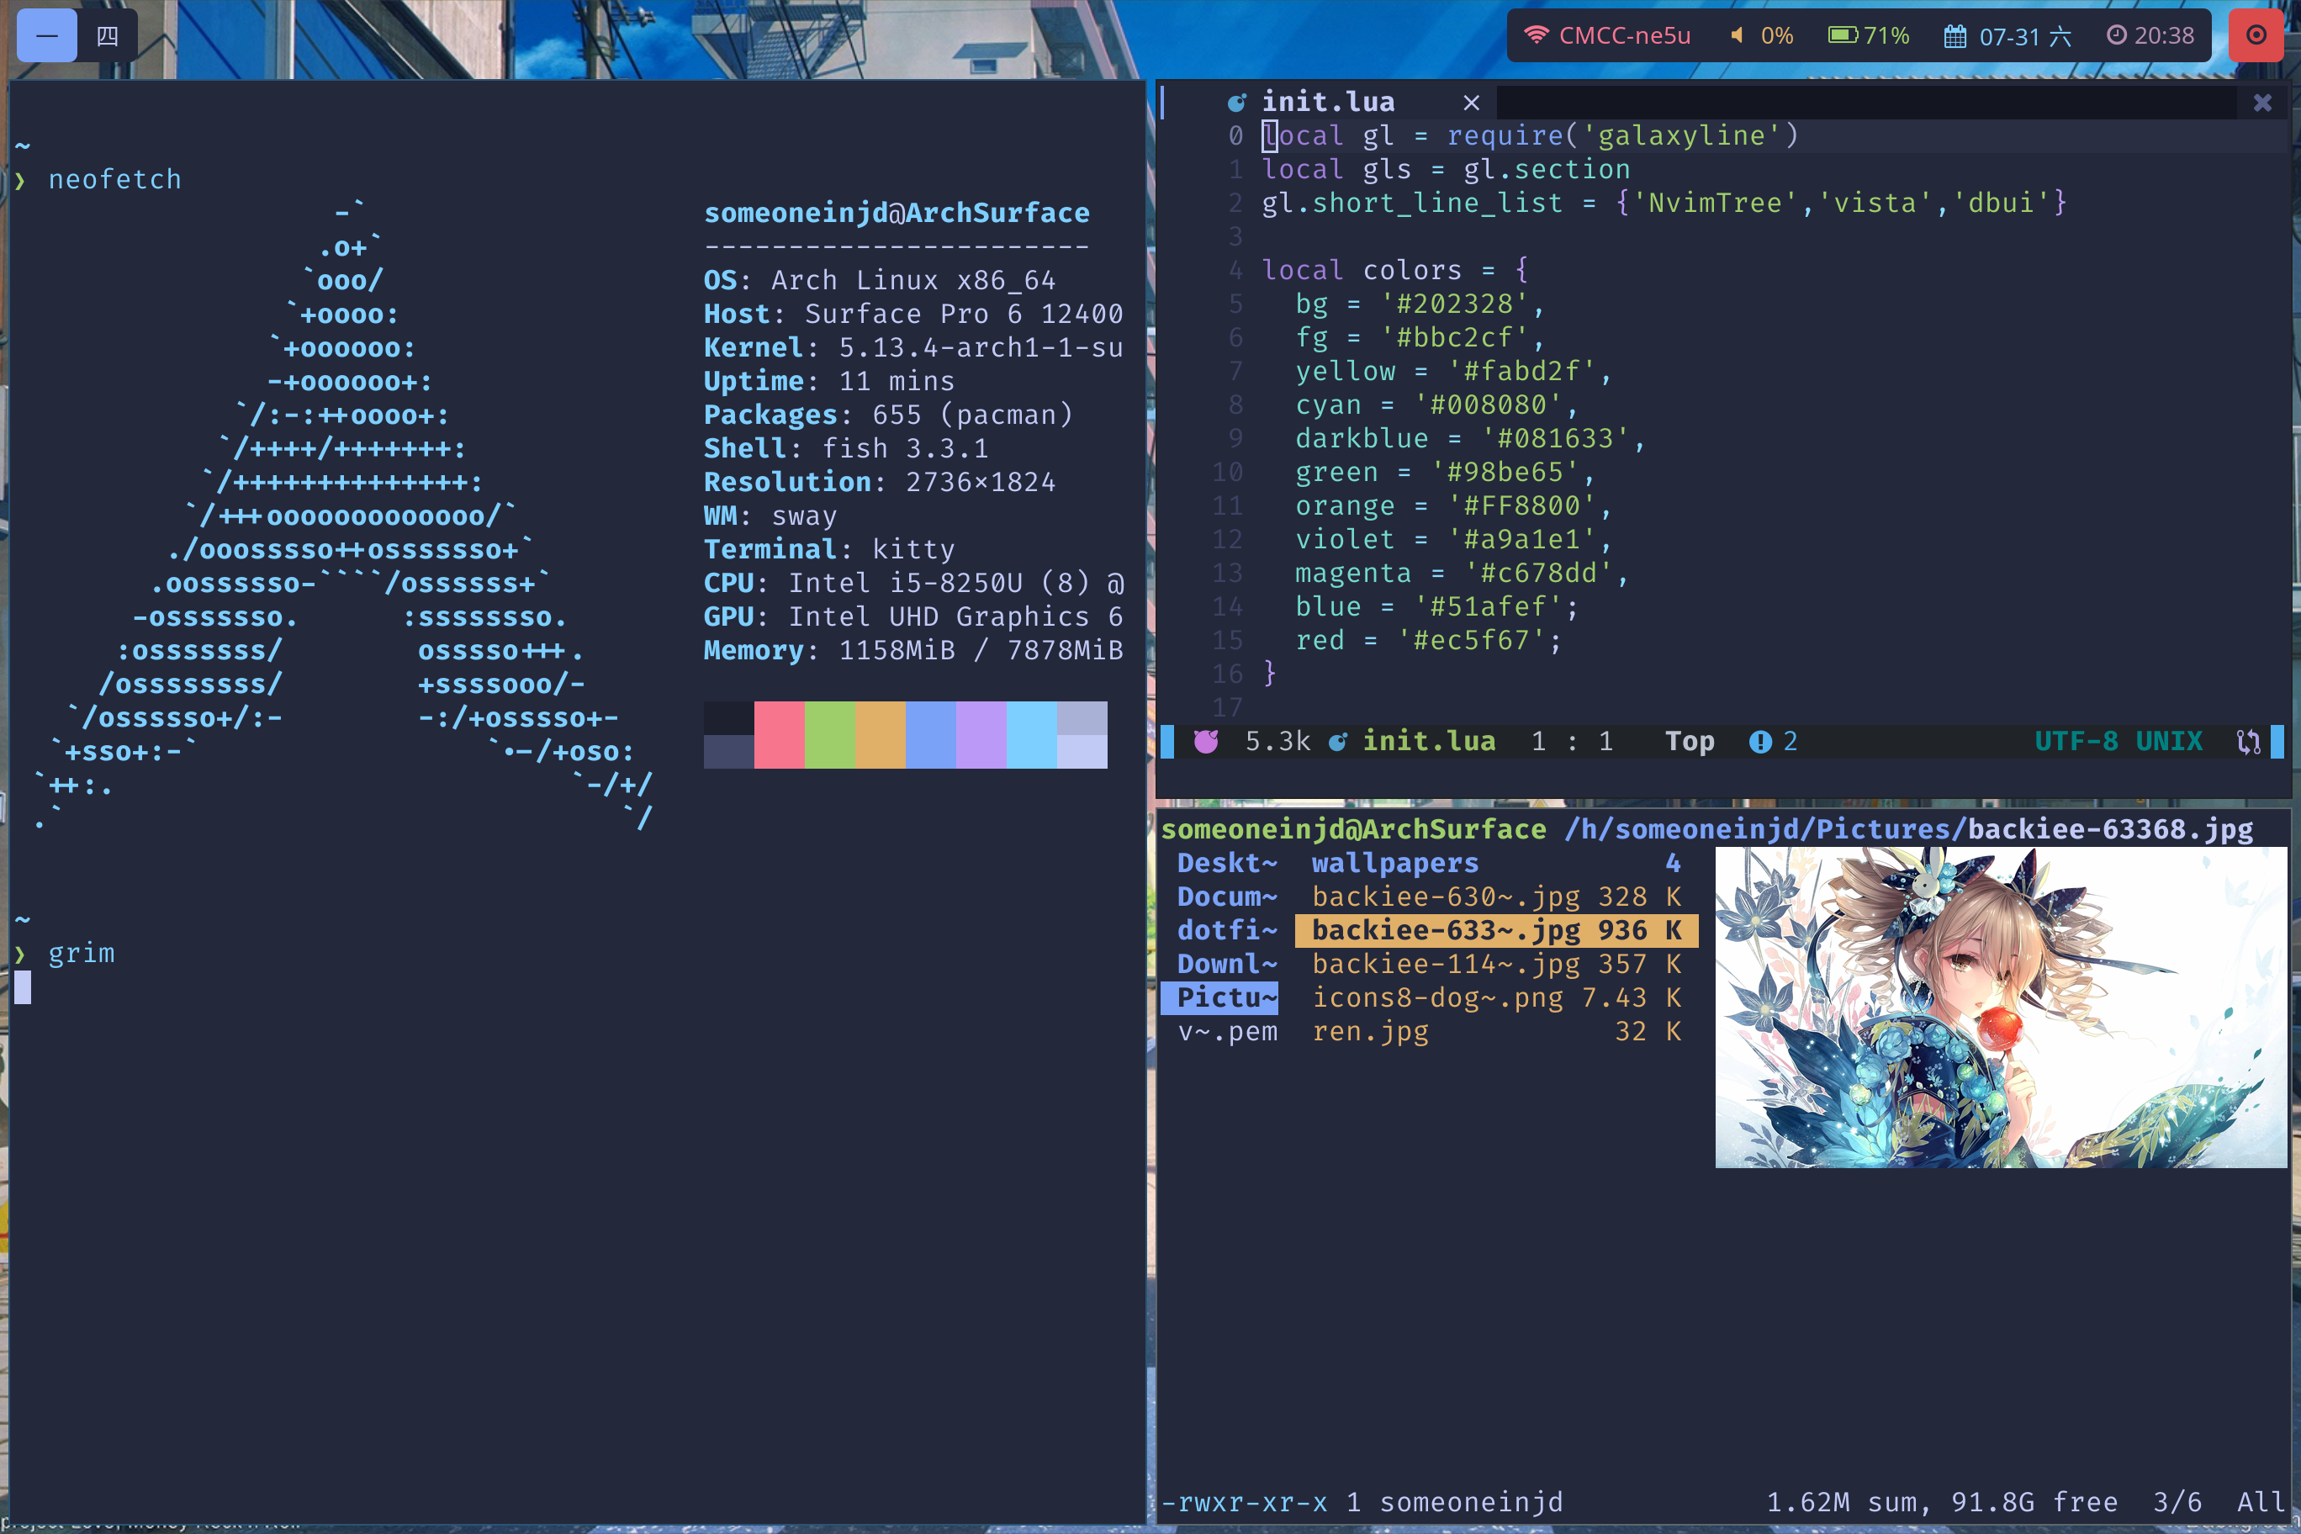Select the dotfi~ folder in ranger

pyautogui.click(x=1226, y=930)
